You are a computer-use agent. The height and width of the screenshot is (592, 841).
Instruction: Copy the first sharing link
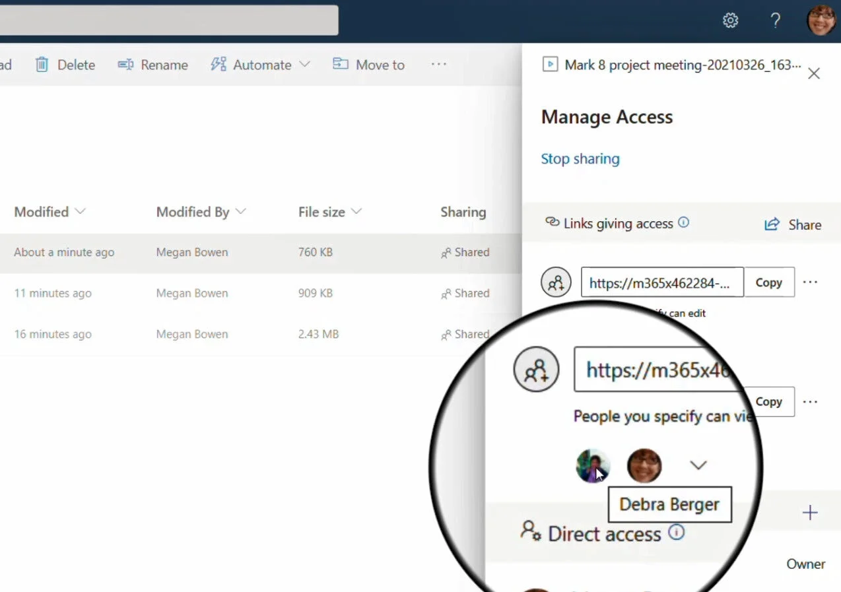[x=768, y=282]
